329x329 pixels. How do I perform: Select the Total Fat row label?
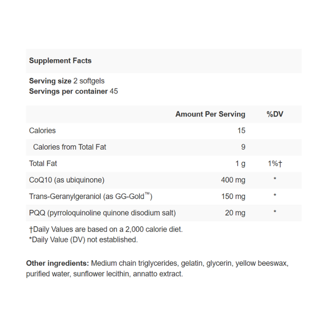pyautogui.click(x=43, y=164)
